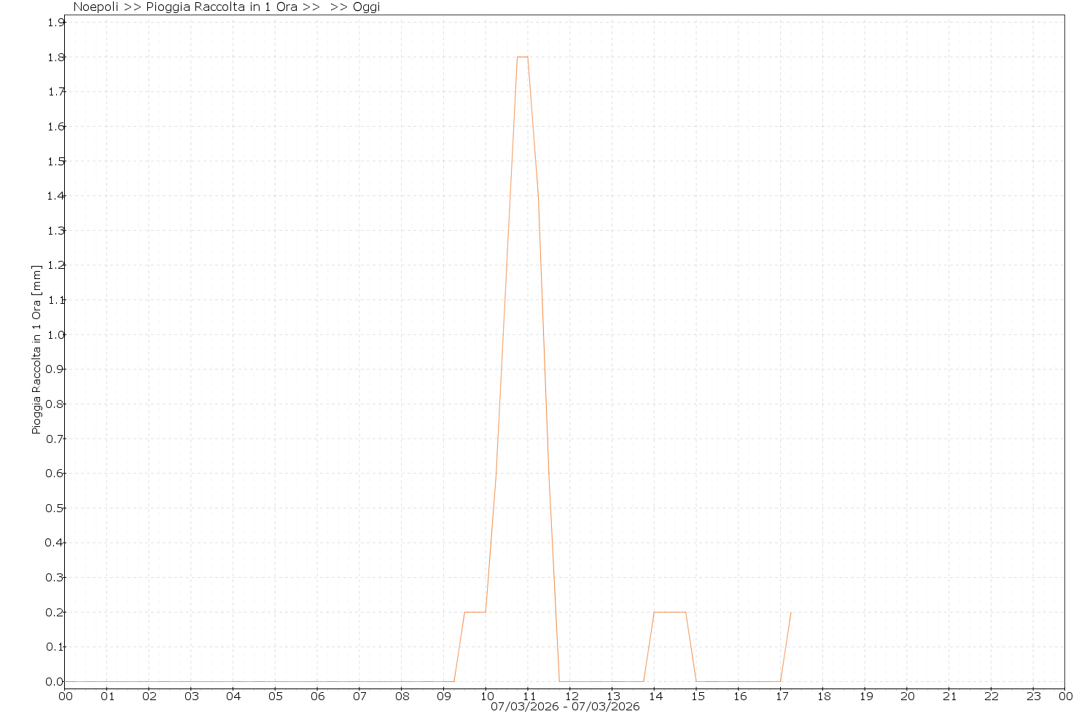Viewport: 1079px width, 714px height.
Task: Click the 0.2 mm plateau before hour 10
Action: [475, 612]
